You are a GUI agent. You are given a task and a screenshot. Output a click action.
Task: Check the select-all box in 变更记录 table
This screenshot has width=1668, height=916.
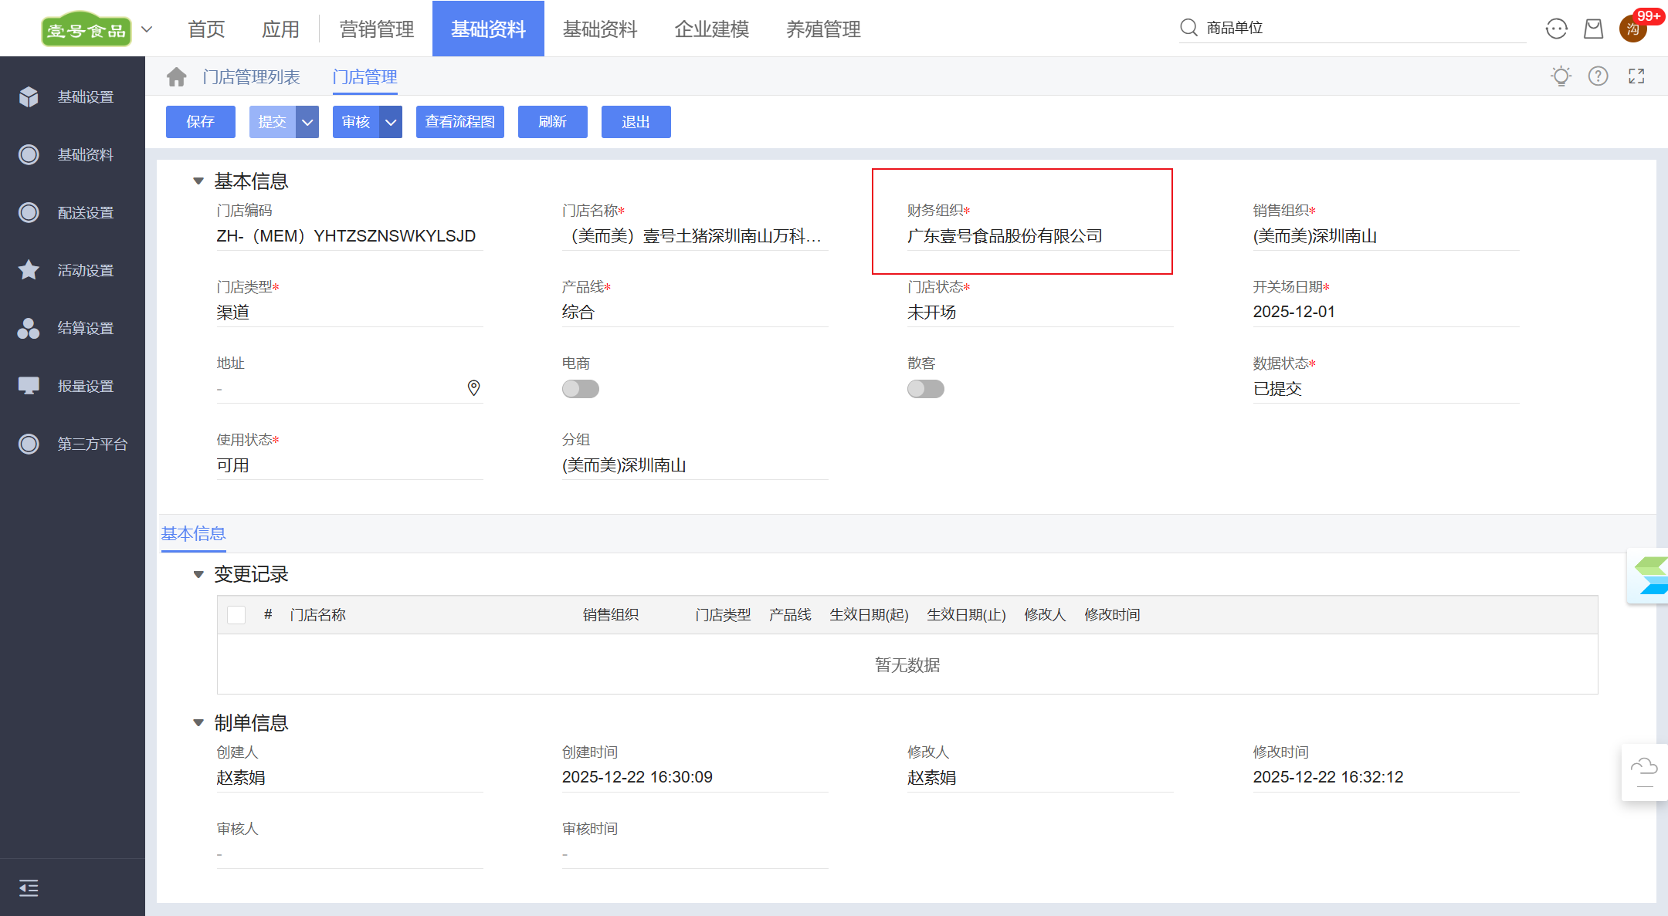[236, 615]
